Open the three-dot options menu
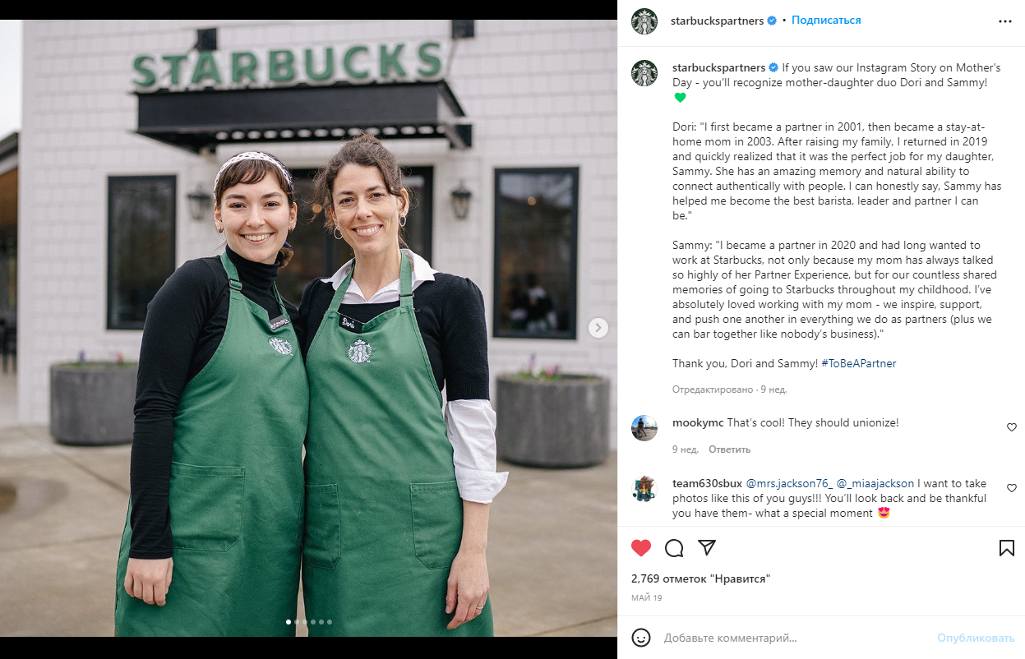 coord(1005,21)
